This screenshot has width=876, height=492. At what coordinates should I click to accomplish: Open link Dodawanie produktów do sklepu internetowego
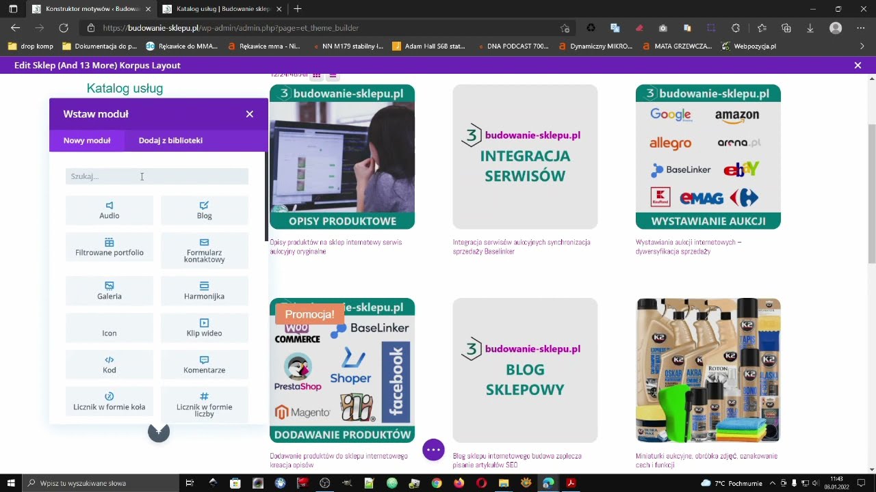339,461
